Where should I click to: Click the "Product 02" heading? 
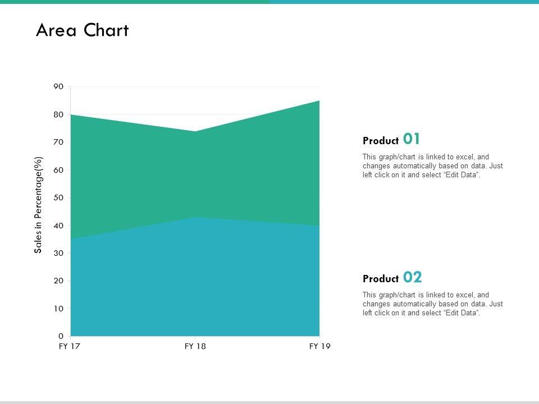(x=392, y=278)
